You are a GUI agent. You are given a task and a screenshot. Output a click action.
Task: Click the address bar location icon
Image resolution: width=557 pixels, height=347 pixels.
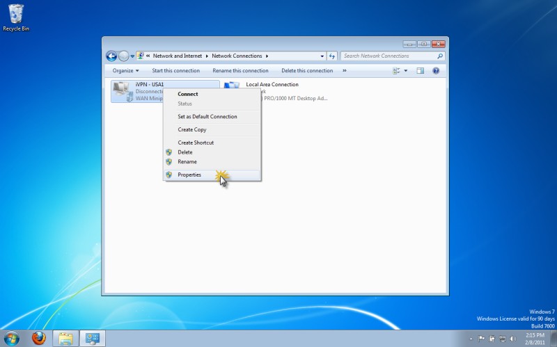click(x=141, y=56)
